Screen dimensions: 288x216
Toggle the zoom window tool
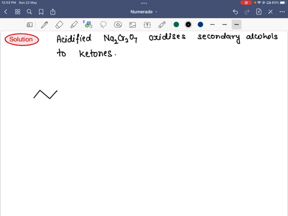[29, 25]
